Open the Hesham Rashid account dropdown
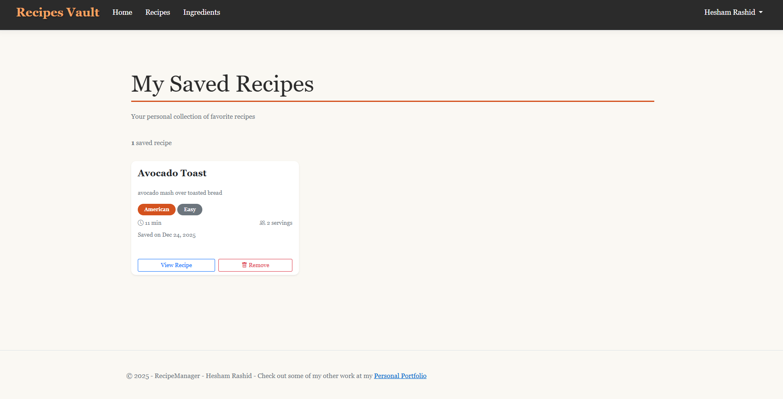This screenshot has height=399, width=783. point(733,12)
